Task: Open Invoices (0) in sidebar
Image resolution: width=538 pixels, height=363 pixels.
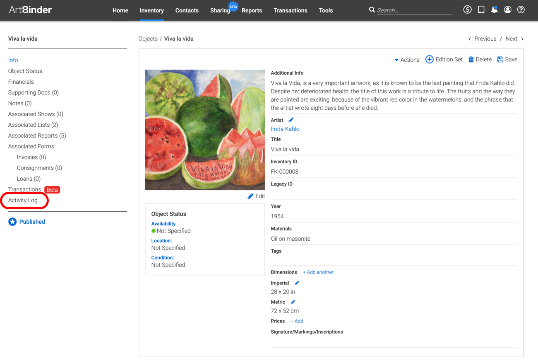Action: coord(31,157)
